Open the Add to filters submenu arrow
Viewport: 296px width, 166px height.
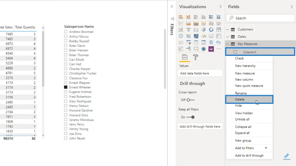(x=266, y=148)
